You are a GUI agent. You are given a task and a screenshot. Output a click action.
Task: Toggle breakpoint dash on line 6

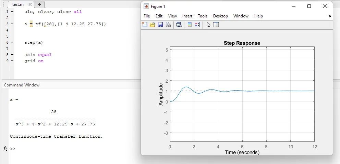pos(12,43)
